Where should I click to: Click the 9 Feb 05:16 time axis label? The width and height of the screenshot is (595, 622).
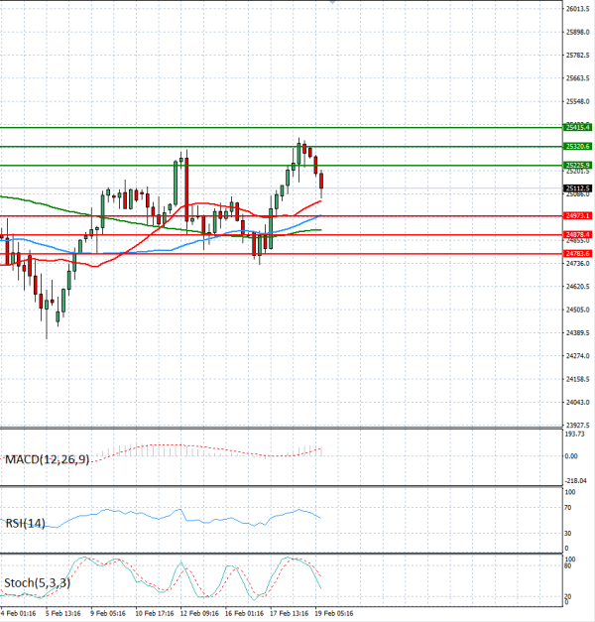click(106, 614)
